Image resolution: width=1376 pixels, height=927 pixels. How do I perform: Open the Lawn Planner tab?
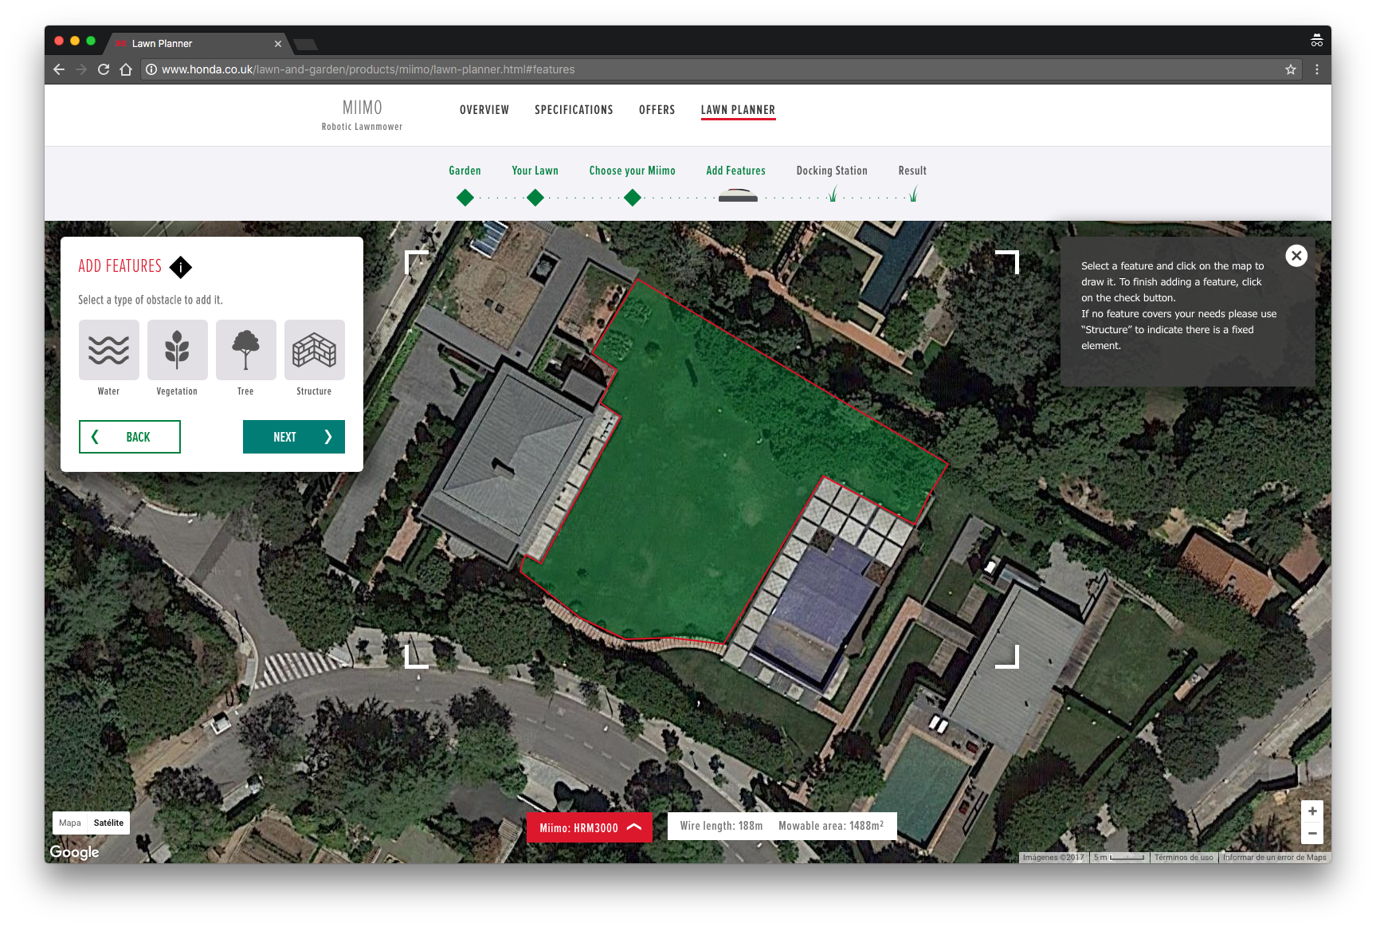pos(738,110)
